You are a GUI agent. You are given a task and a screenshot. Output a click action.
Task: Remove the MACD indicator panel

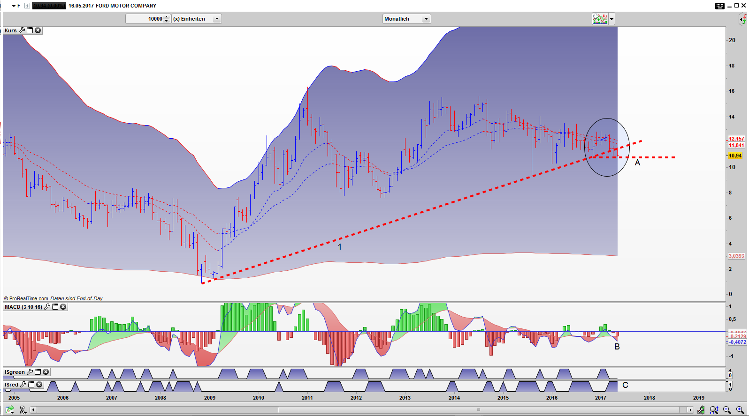tap(63, 307)
